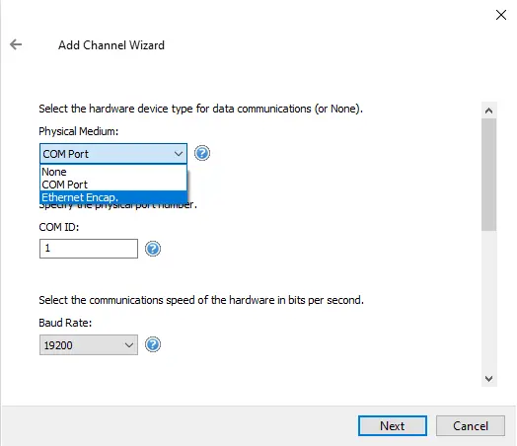517x446 pixels.
Task: Expand the Baud Rate 19200 dropdown
Action: click(x=89, y=345)
